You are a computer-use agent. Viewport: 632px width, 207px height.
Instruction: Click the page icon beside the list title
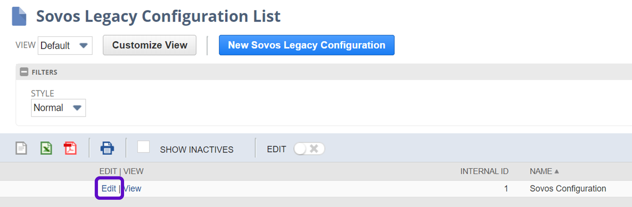(x=19, y=16)
